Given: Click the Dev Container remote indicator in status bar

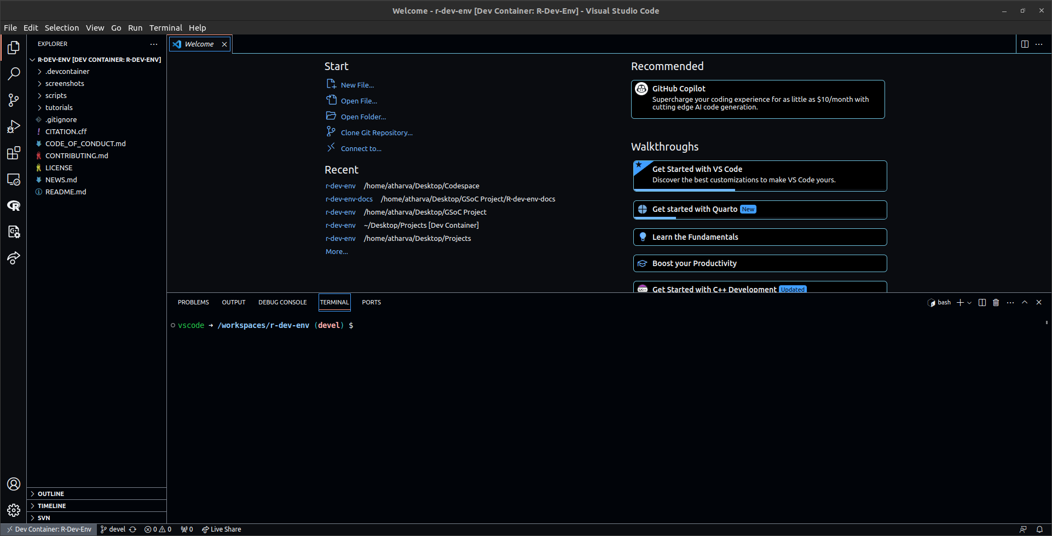Looking at the screenshot, I should pyautogui.click(x=49, y=529).
